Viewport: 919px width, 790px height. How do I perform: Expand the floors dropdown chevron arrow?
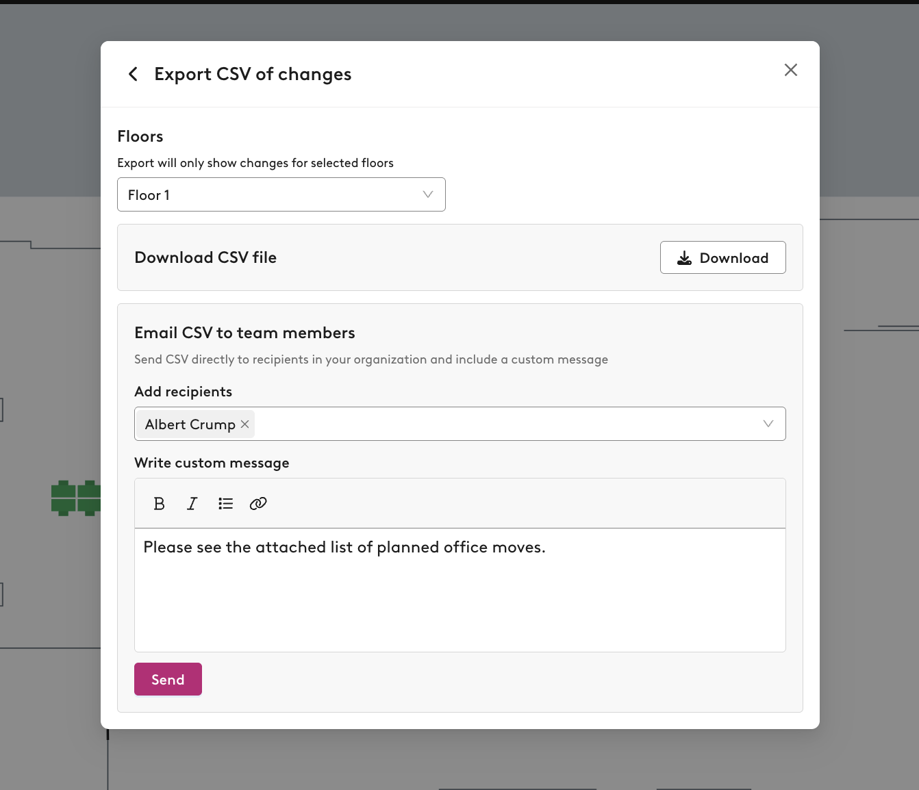coord(428,194)
